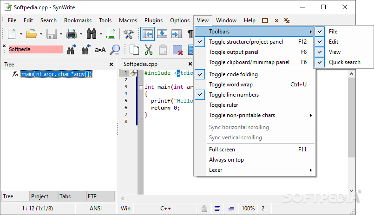Open the Open-file dropdown arrow
The width and height of the screenshot is (374, 215).
pyautogui.click(x=41, y=34)
